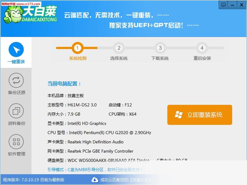247x185 pixels.
Task: Click the 硬盘类型 WDC WD5000AAKX line
Action: point(98,160)
